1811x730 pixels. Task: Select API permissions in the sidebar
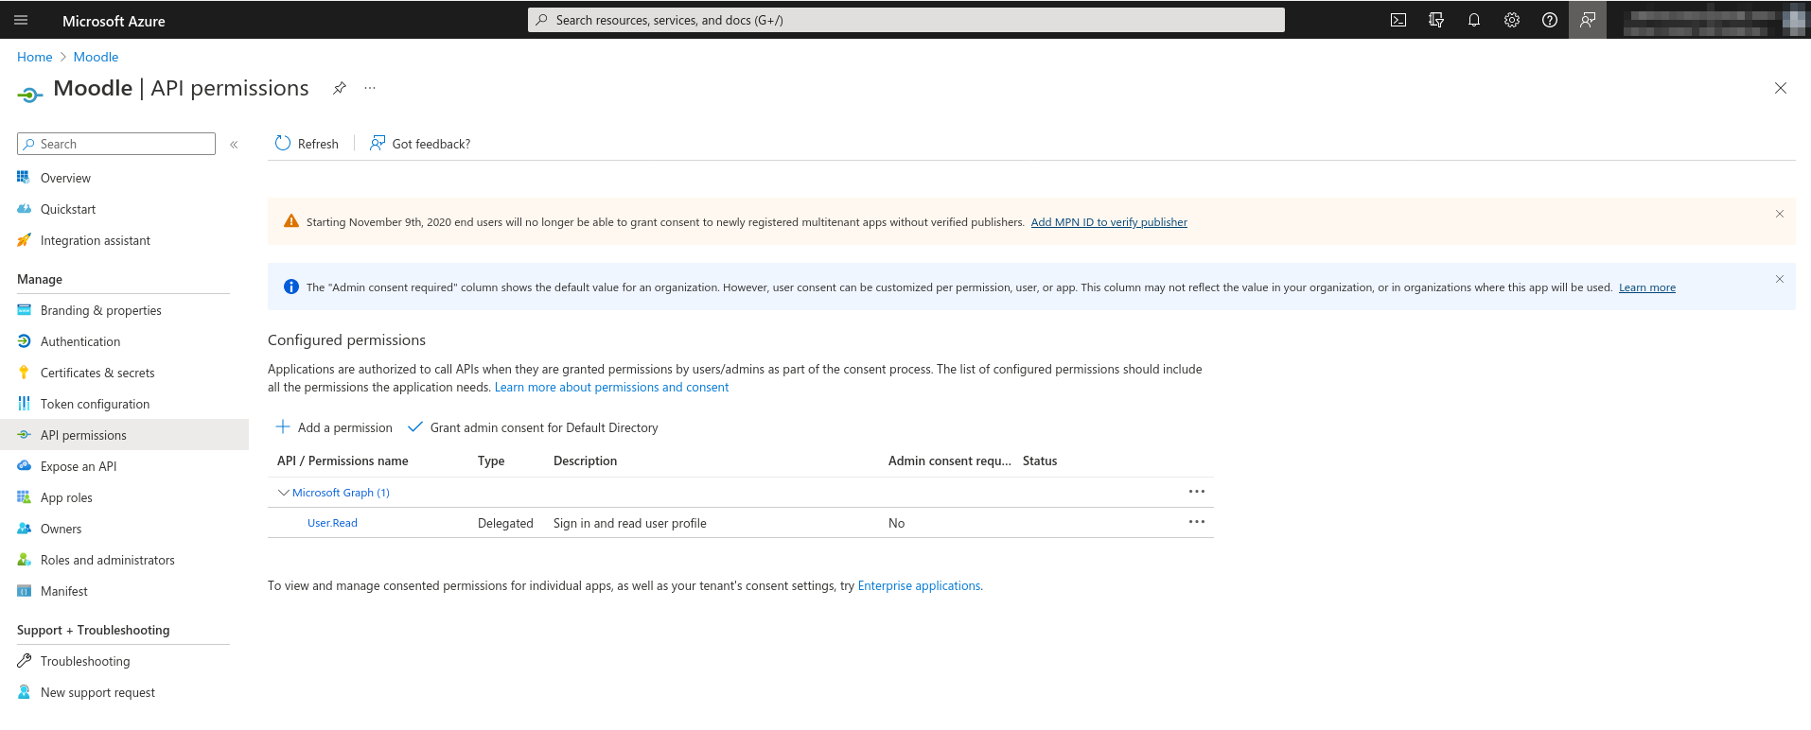(124, 435)
